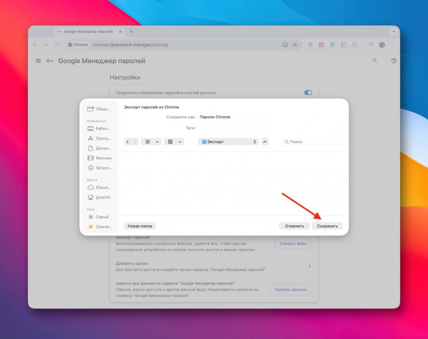Select the Общи... shared folder in sidebar
The width and height of the screenshot is (428, 339).
(99, 109)
